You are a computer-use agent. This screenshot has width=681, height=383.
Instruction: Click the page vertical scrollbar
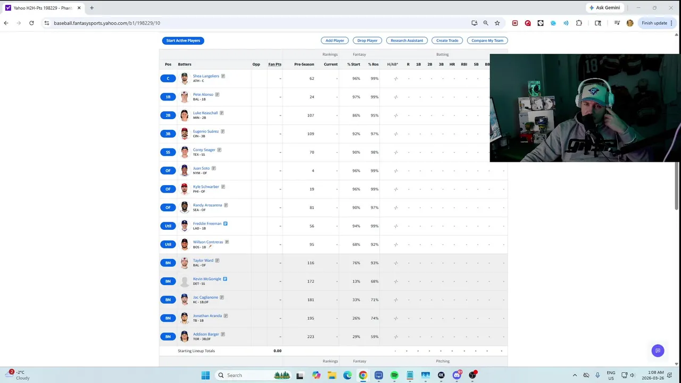(677, 186)
